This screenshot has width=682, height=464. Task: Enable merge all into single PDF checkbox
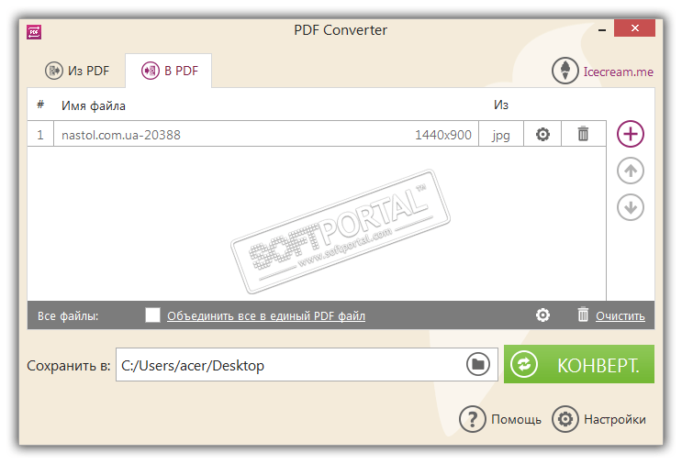[x=152, y=315]
